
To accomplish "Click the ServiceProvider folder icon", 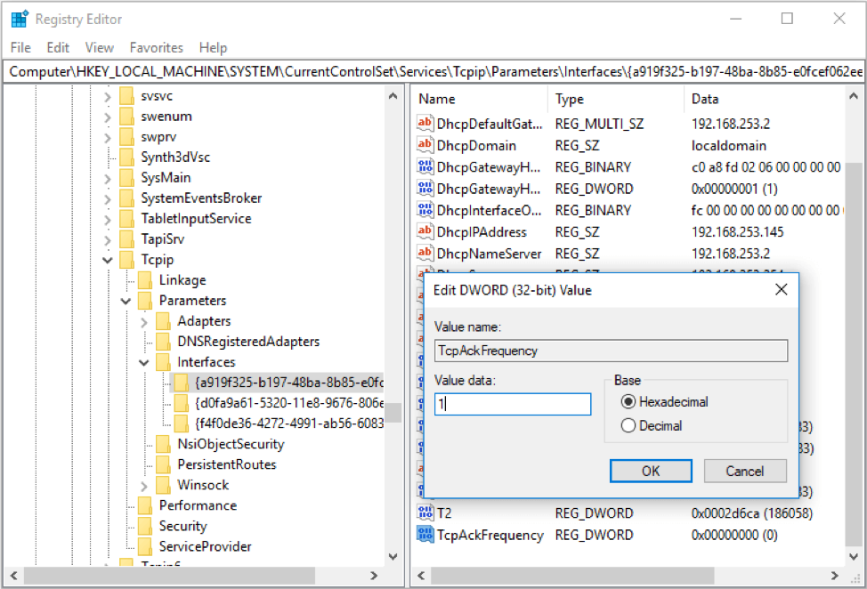I will pos(145,546).
